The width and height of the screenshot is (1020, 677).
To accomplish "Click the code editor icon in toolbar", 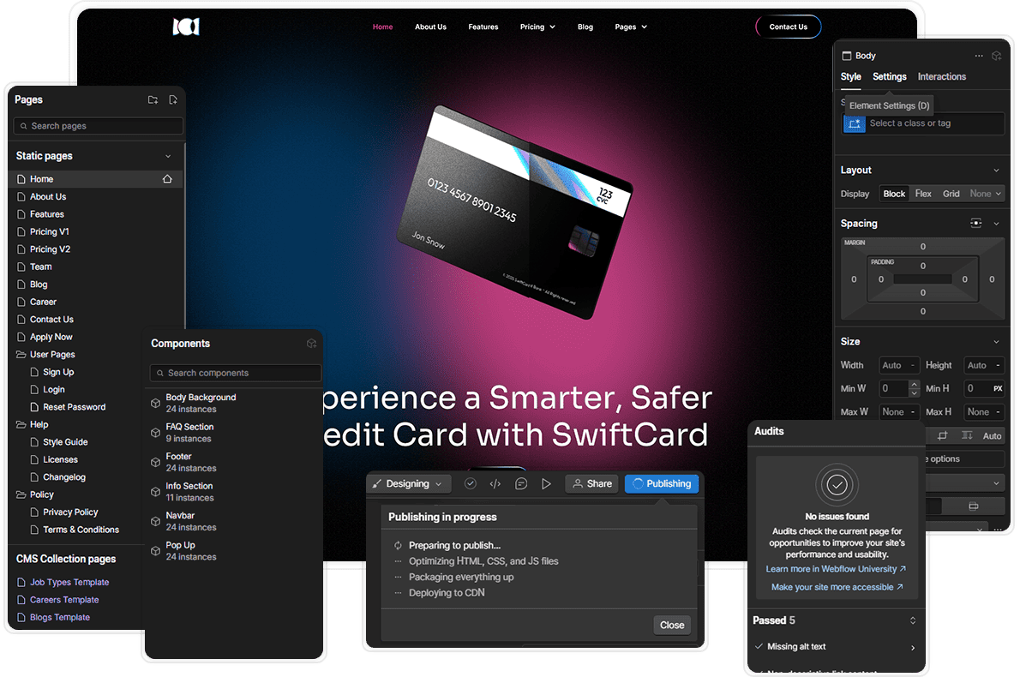I will point(495,484).
